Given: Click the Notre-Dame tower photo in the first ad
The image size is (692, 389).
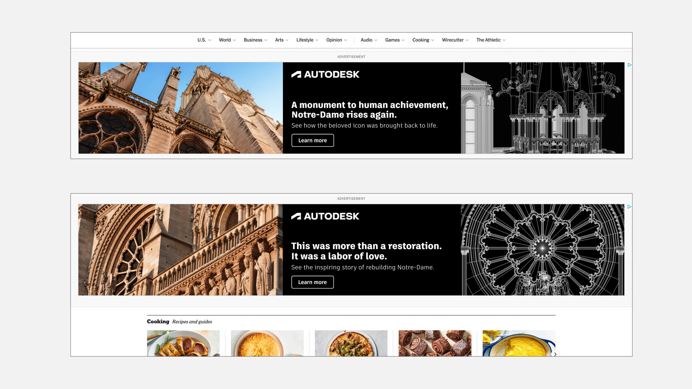Looking at the screenshot, I should tap(181, 108).
